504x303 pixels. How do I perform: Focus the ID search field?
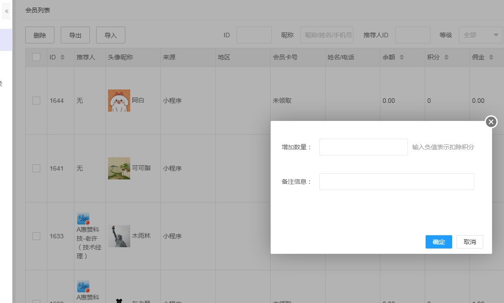(x=254, y=35)
